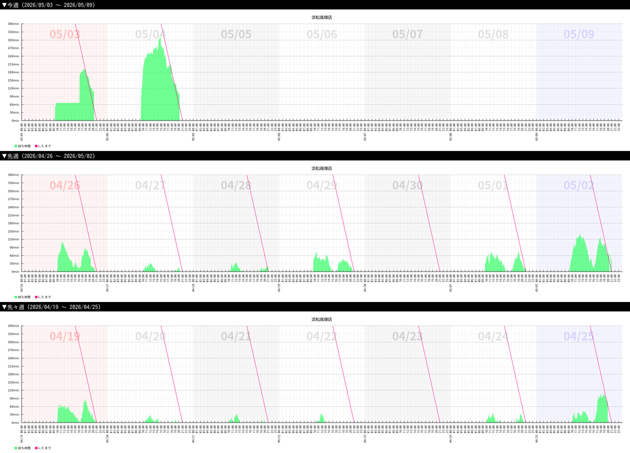Screen dimensions: 630x453
Task: Click the large 04/29 day label
Action: coord(322,186)
